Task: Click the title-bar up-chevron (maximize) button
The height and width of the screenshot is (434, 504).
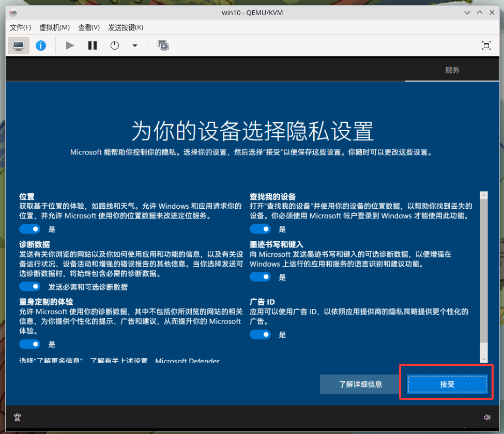Action: coord(480,12)
